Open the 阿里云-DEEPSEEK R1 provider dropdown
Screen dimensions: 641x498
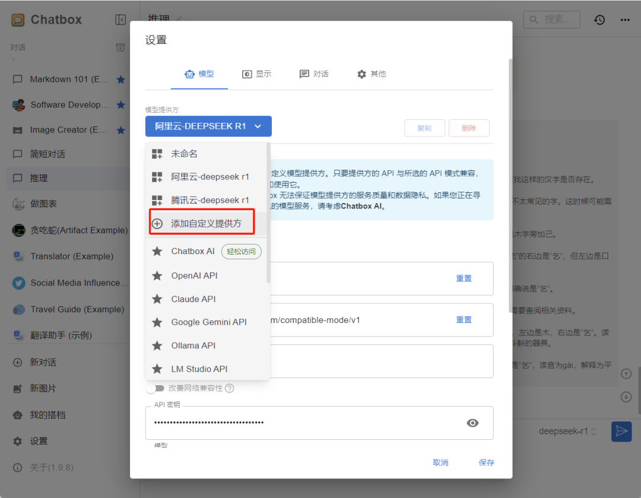click(208, 126)
